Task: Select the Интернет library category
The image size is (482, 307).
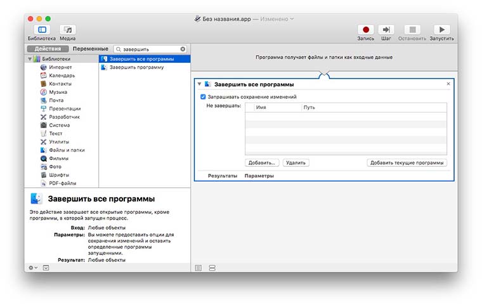Action: click(x=60, y=67)
